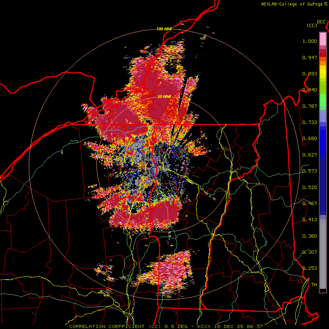This screenshot has height=329, width=329.
Task: Click the 50 NMI range ring label
Action: (164, 97)
